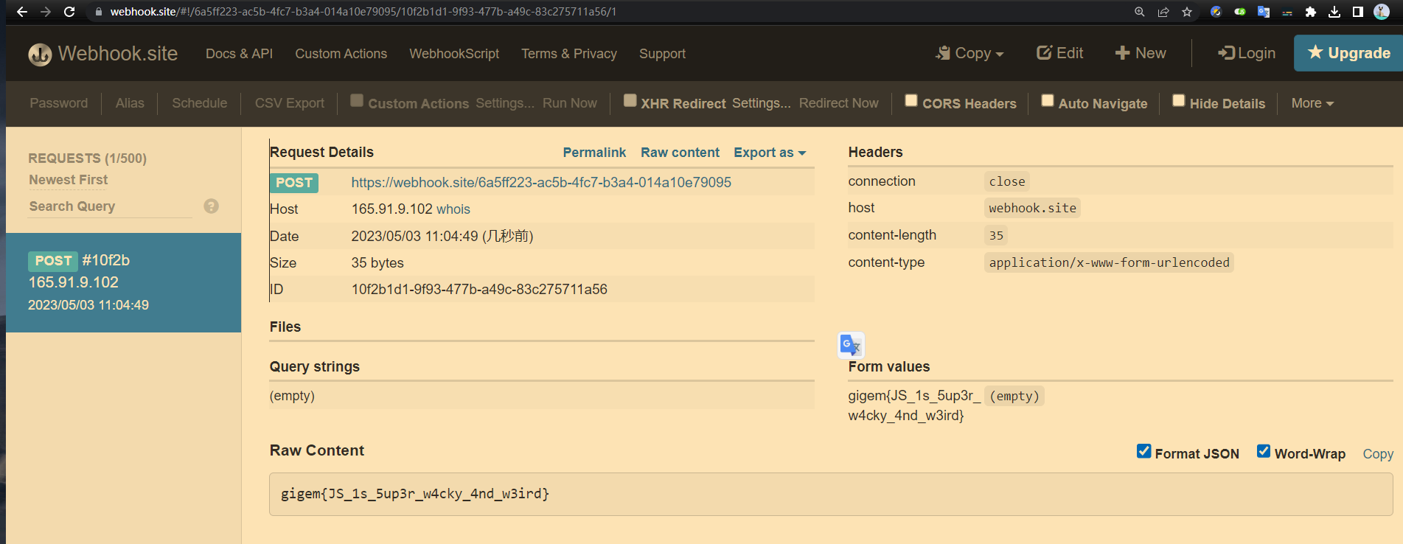Viewport: 1403px width, 544px height.
Task: Open Docs & API menu item
Action: pyautogui.click(x=239, y=54)
